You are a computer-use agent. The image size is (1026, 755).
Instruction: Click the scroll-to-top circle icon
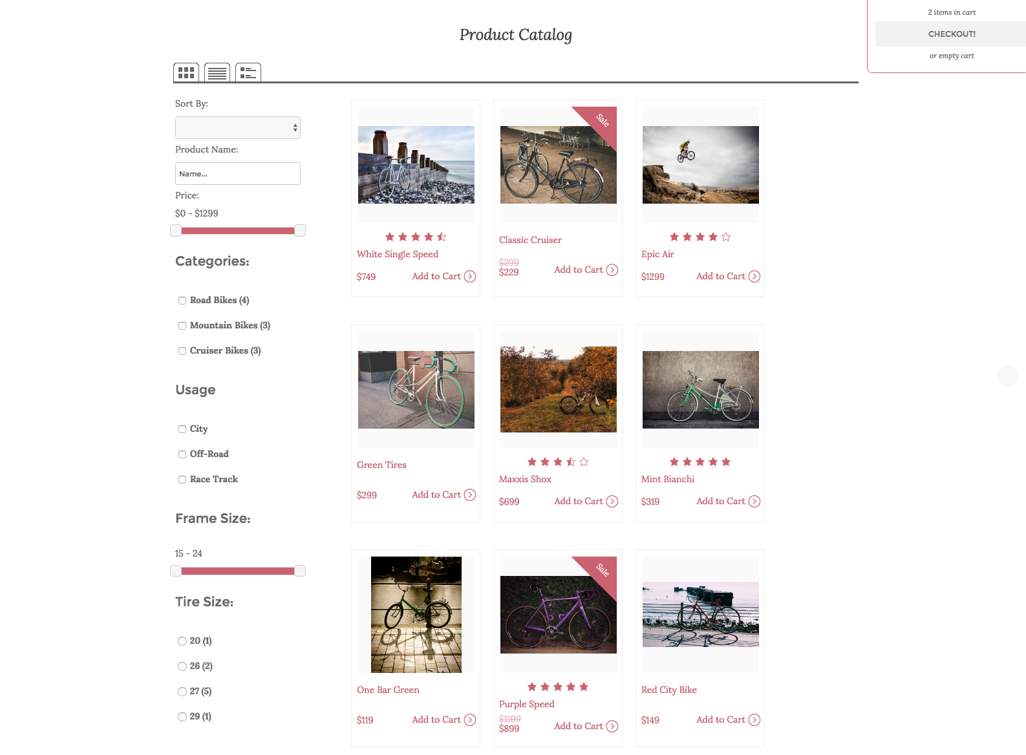point(1007,376)
